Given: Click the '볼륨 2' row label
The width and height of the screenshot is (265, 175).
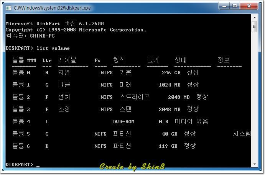Looking at the screenshot, I should pyautogui.click(x=21, y=97).
